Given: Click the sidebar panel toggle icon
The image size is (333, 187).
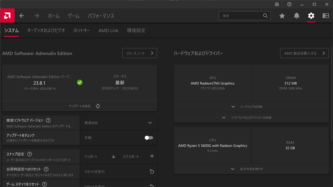Looking at the screenshot, I should click(x=326, y=16).
